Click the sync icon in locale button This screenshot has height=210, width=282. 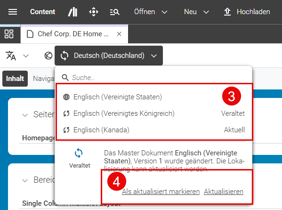tap(64, 56)
